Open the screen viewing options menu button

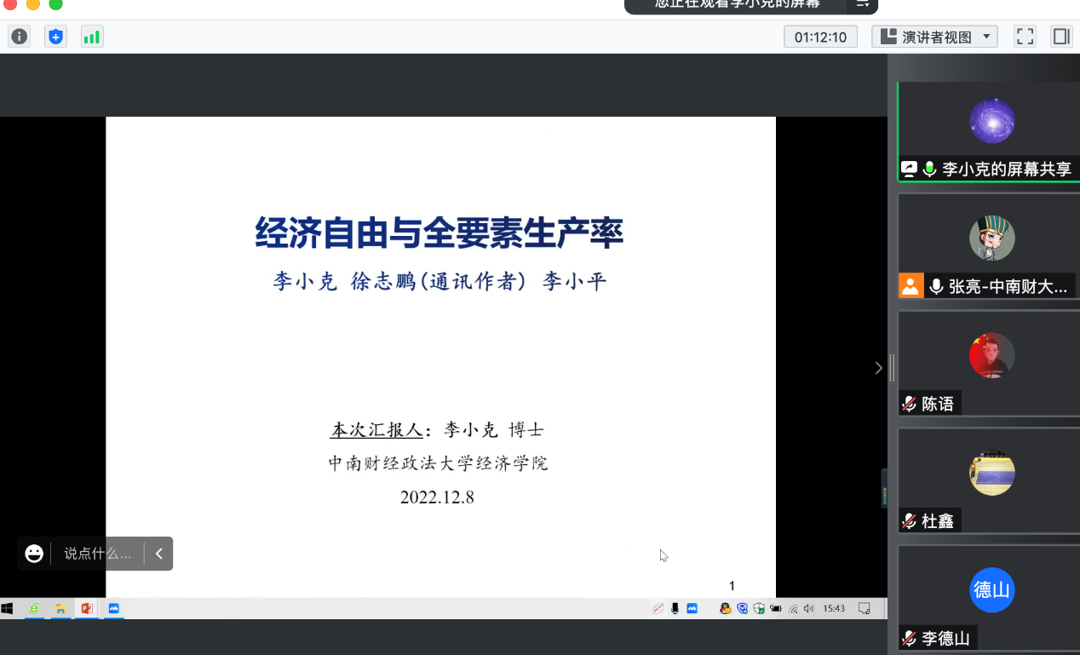pos(862,4)
